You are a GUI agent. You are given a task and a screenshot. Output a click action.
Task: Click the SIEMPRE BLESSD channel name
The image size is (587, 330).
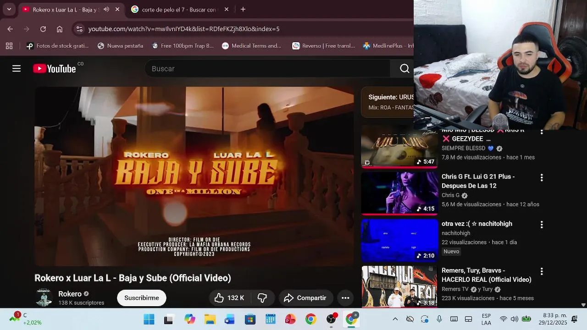pos(463,148)
